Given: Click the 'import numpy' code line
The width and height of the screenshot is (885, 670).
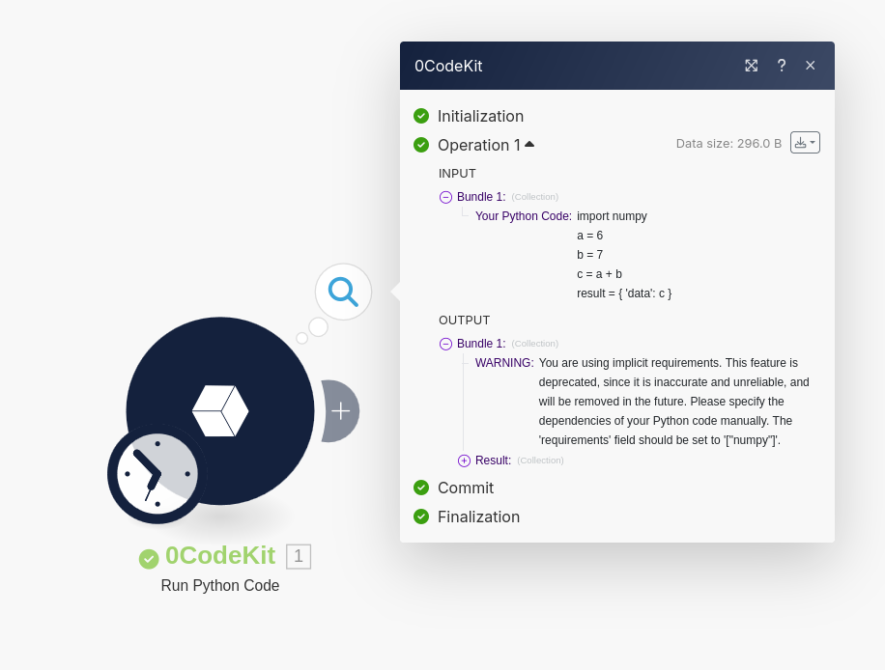Looking at the screenshot, I should coord(612,216).
